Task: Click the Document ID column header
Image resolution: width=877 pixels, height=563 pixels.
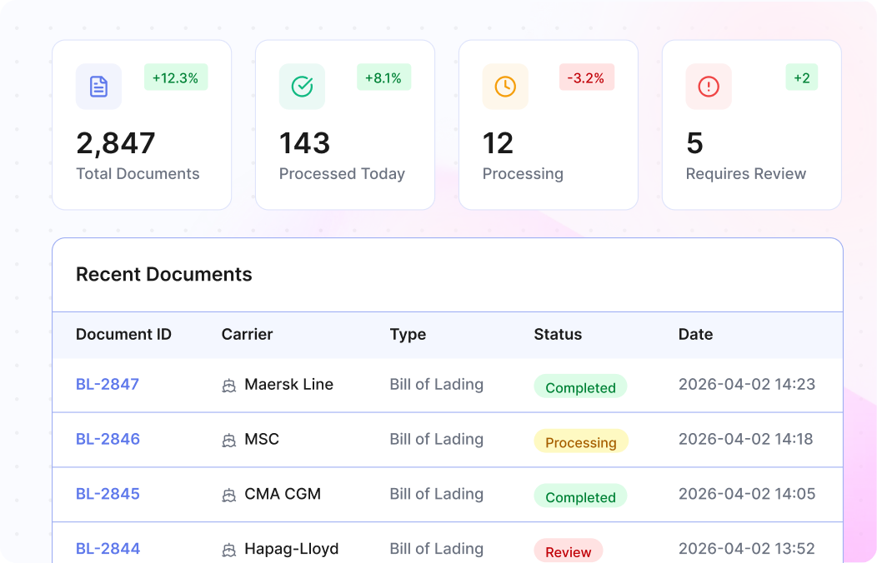Action: click(123, 335)
